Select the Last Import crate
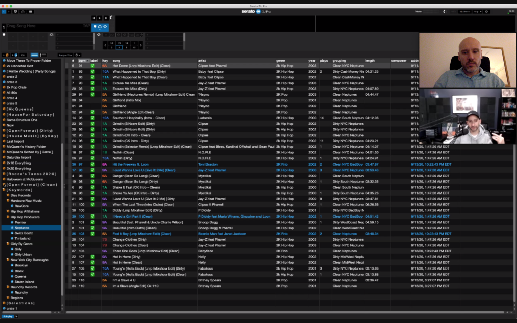517x323 pixels. click(15, 141)
